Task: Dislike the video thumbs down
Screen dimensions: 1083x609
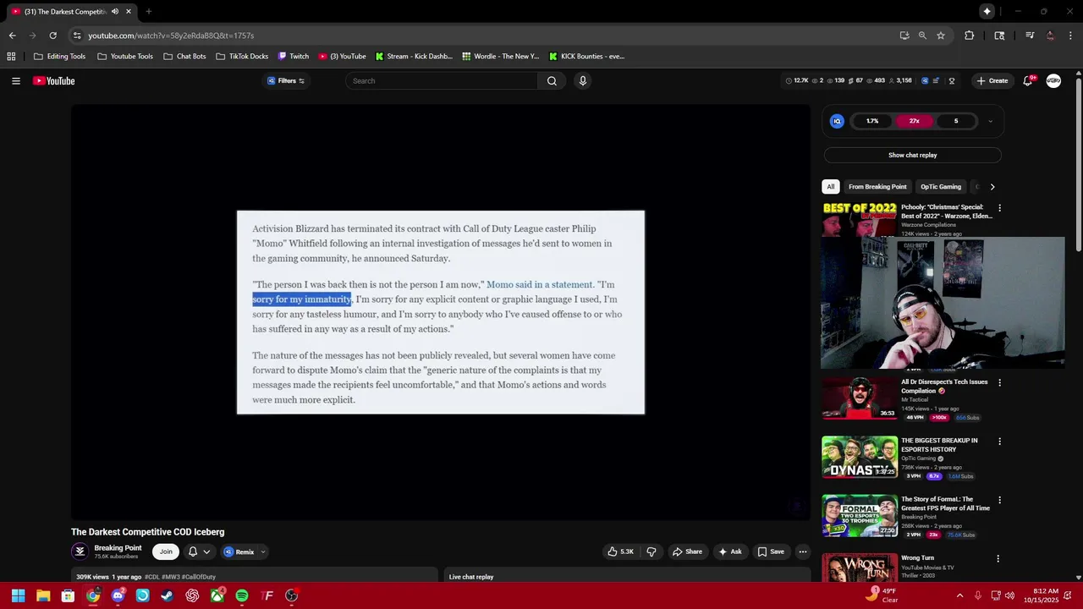Action: 651,551
